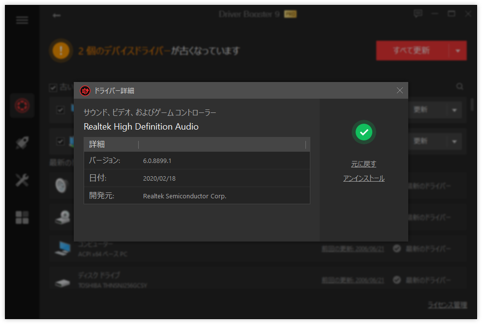The height and width of the screenshot is (324, 482).
Task: Click the search magnifier icon
Action: click(460, 86)
